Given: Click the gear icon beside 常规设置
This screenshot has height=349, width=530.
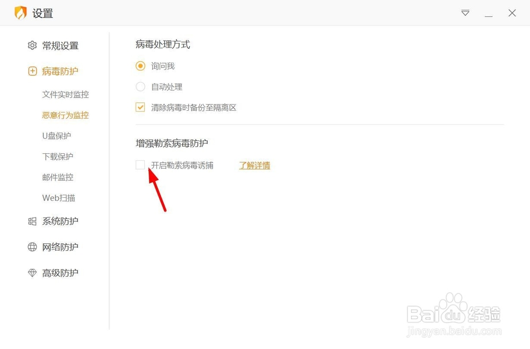Looking at the screenshot, I should (x=32, y=45).
